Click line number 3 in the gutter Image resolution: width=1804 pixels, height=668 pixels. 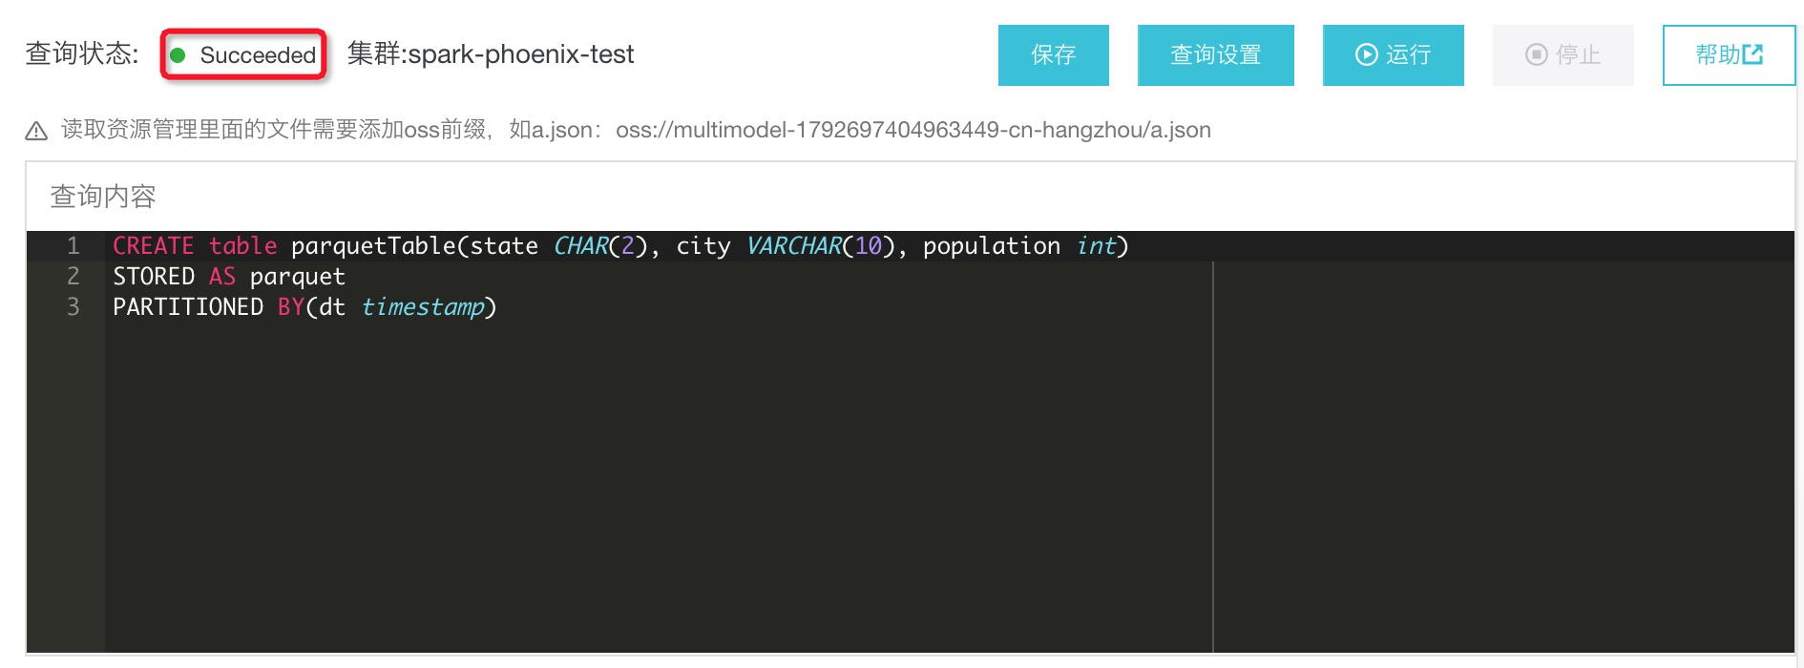73,307
